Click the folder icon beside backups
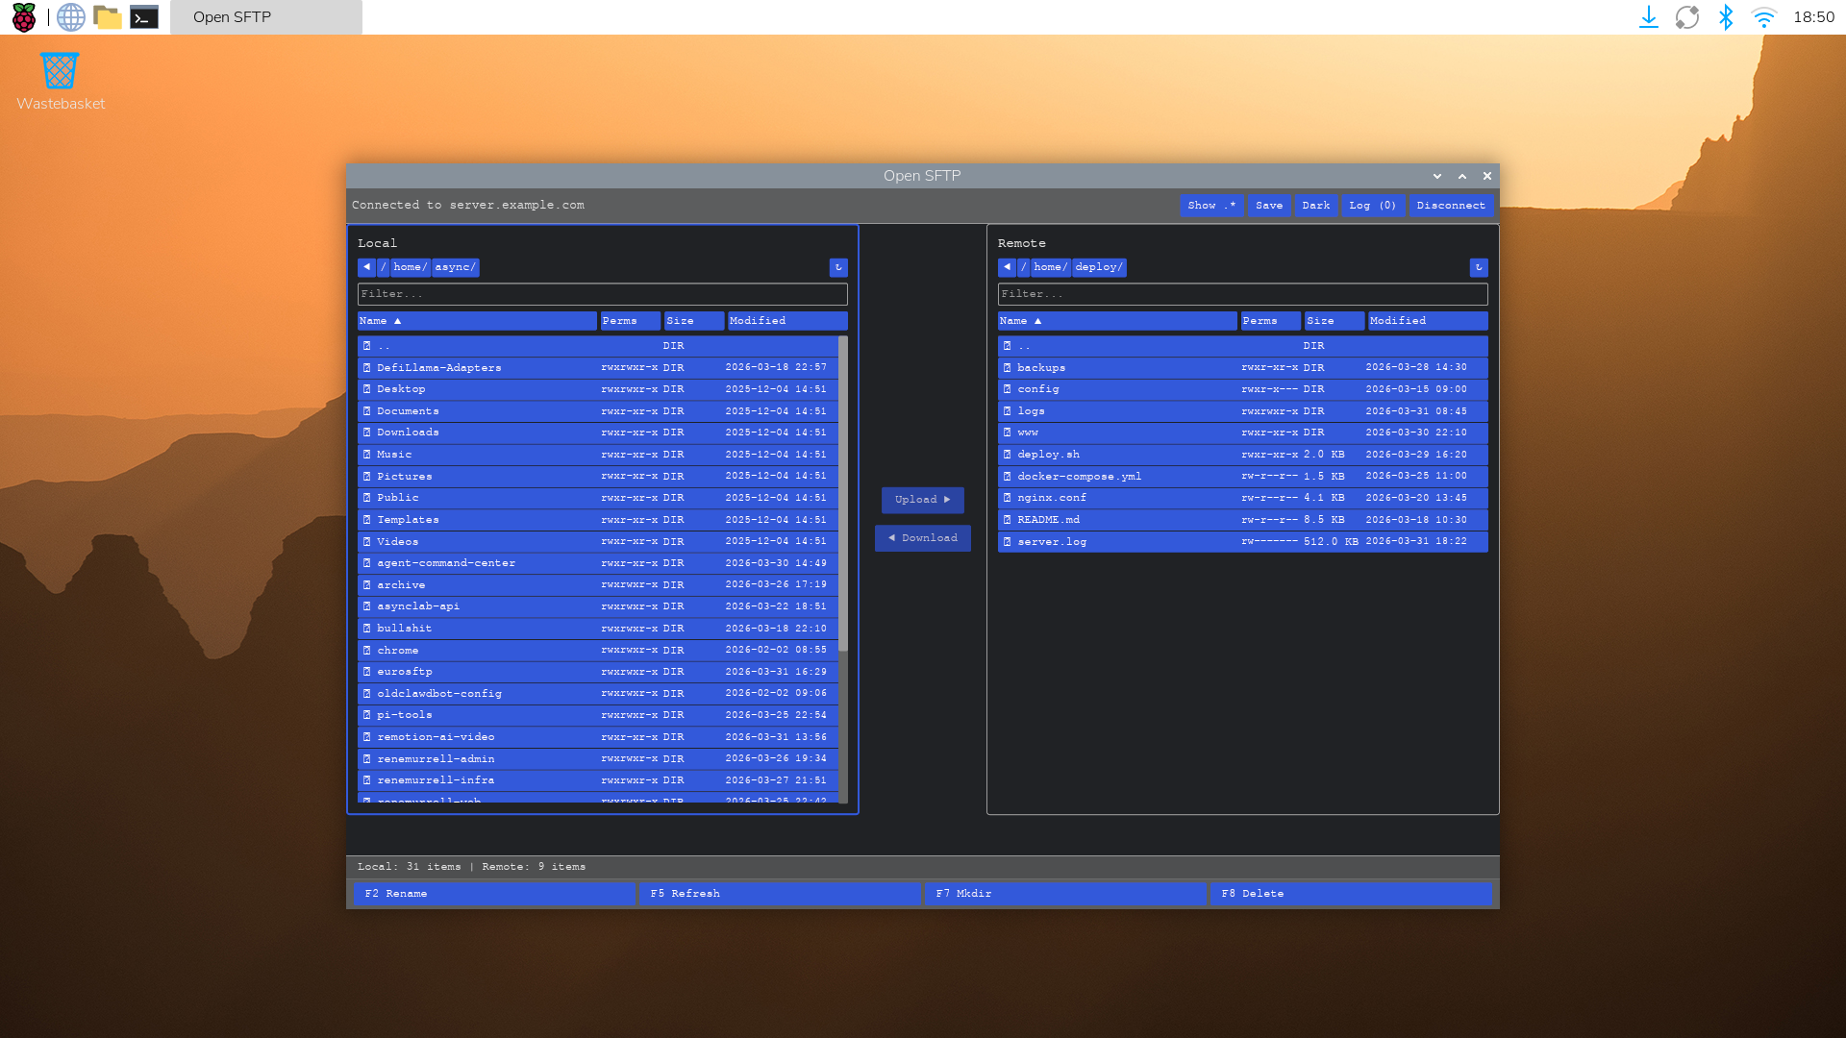 tap(1007, 367)
